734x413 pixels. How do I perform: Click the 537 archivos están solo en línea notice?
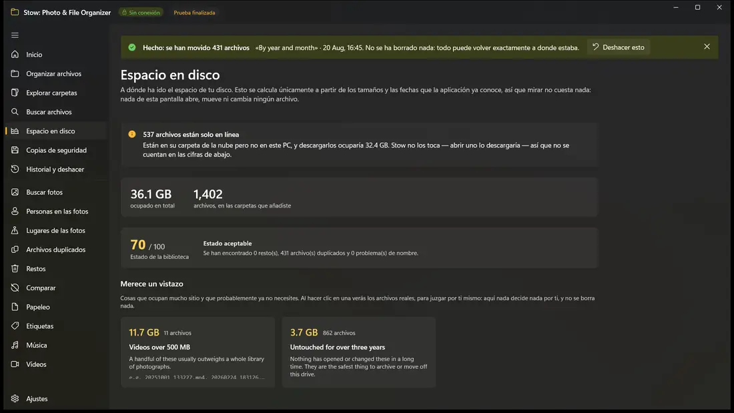(360, 144)
